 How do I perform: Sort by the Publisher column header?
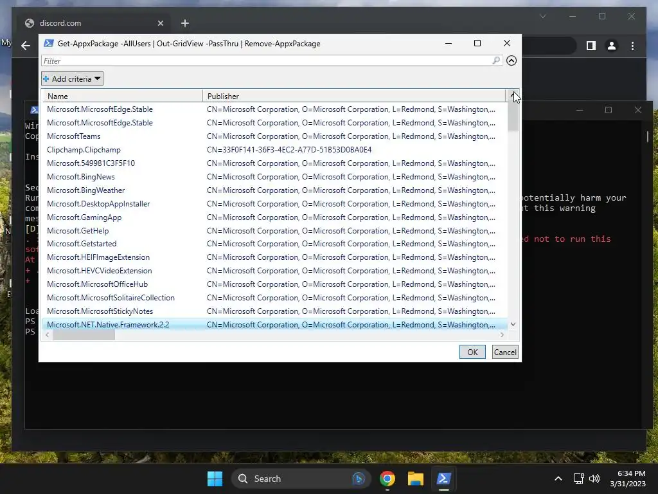click(x=354, y=96)
